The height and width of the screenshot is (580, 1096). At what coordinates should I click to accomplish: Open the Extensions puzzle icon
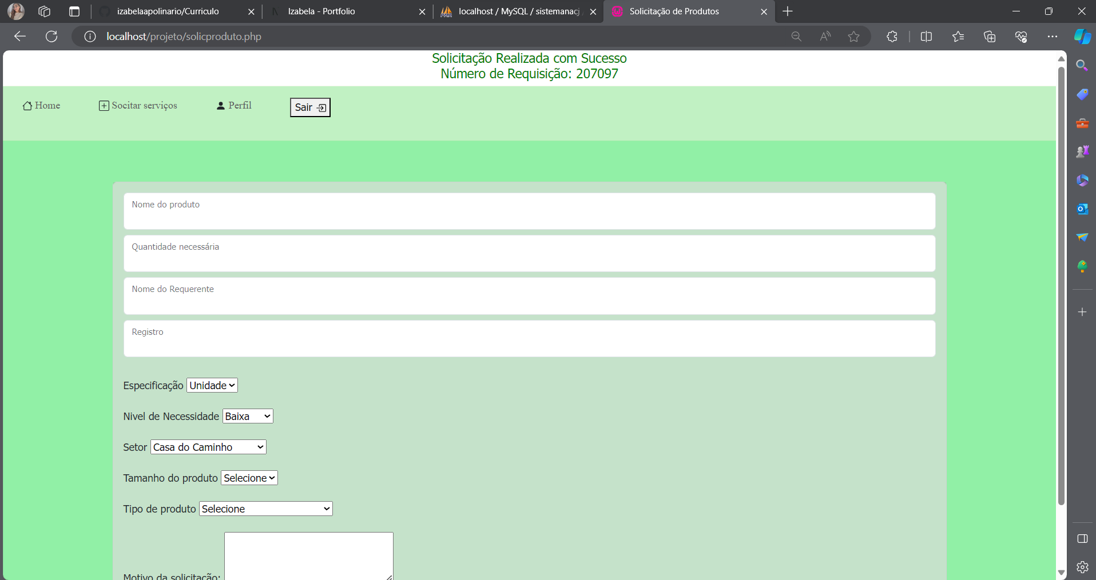[x=892, y=37]
